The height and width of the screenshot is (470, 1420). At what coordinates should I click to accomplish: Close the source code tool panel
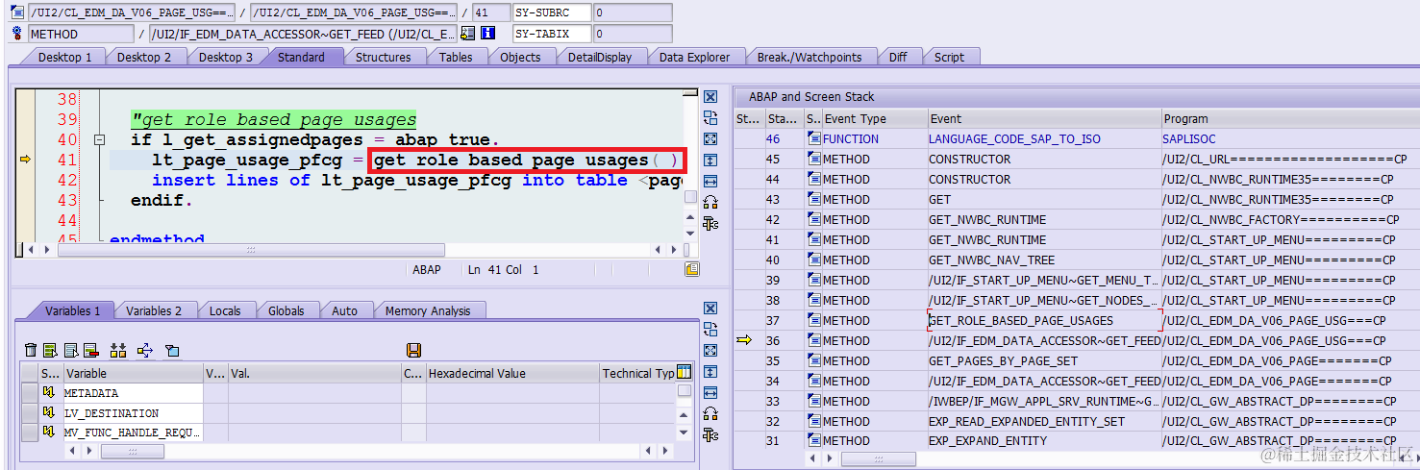coord(710,97)
